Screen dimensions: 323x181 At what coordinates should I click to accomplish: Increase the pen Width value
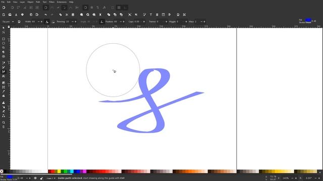tap(41, 22)
